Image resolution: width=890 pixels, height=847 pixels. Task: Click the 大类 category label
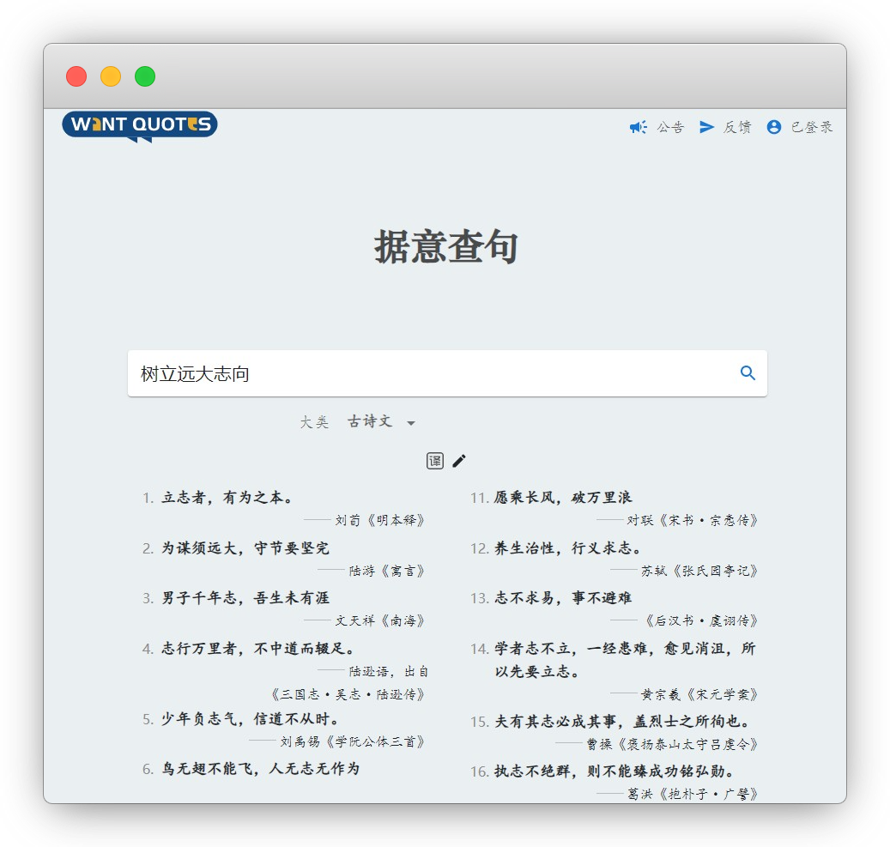tap(313, 422)
